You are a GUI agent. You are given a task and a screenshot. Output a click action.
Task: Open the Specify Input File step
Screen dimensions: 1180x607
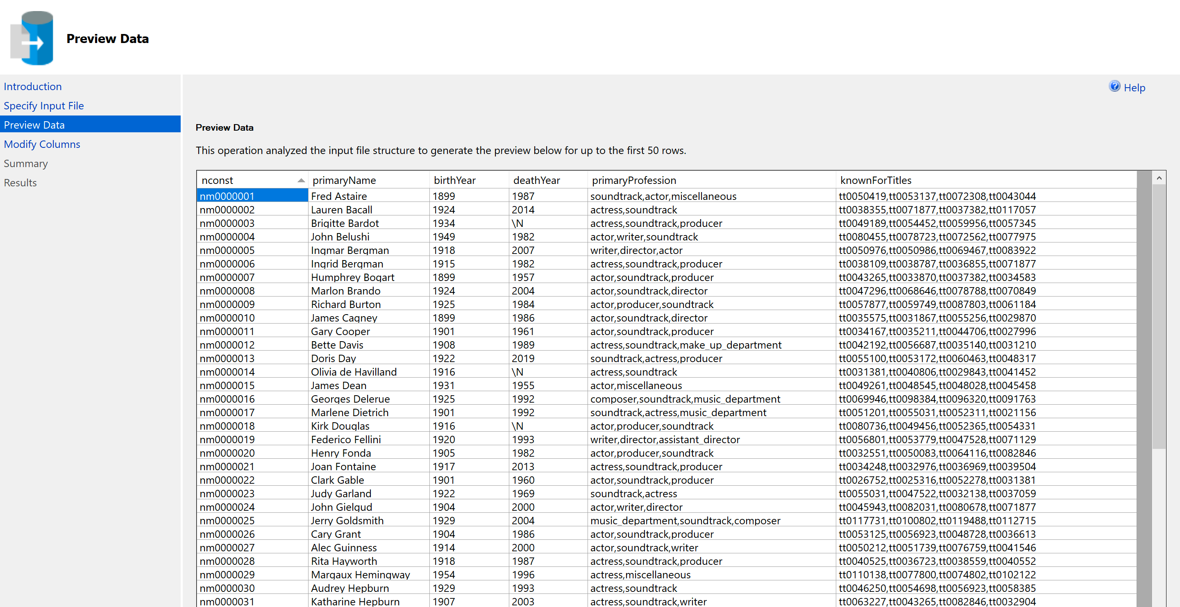(x=43, y=106)
